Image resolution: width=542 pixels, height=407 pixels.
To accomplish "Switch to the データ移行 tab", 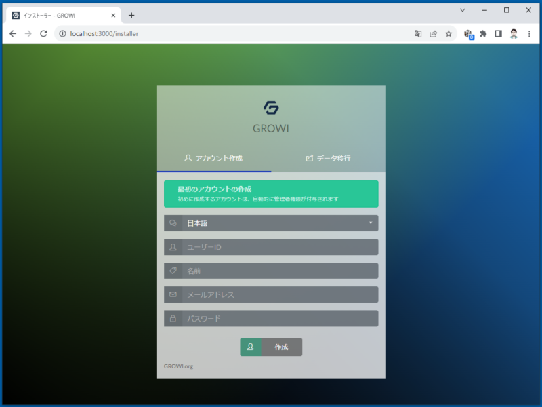I will coord(328,157).
